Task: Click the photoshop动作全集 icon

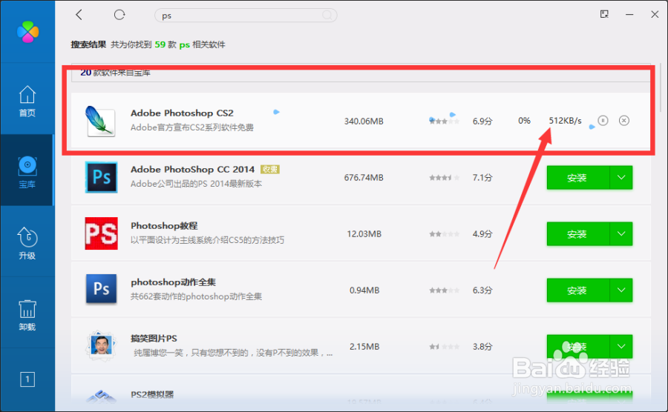Action: pyautogui.click(x=102, y=289)
